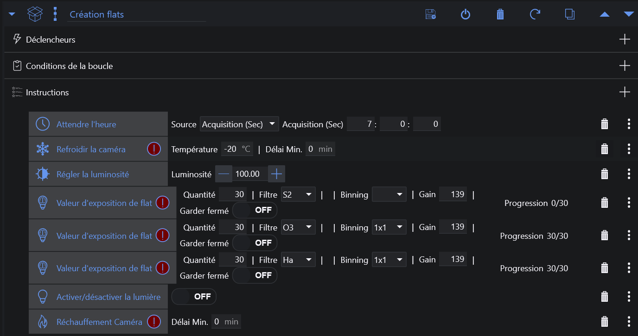Add a new trigger in the Déclencheurs section
638x336 pixels.
tap(625, 39)
